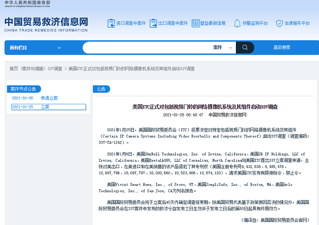Open 壁垒最新信息 link
Screen dimensions: 319x225
point(213,23)
